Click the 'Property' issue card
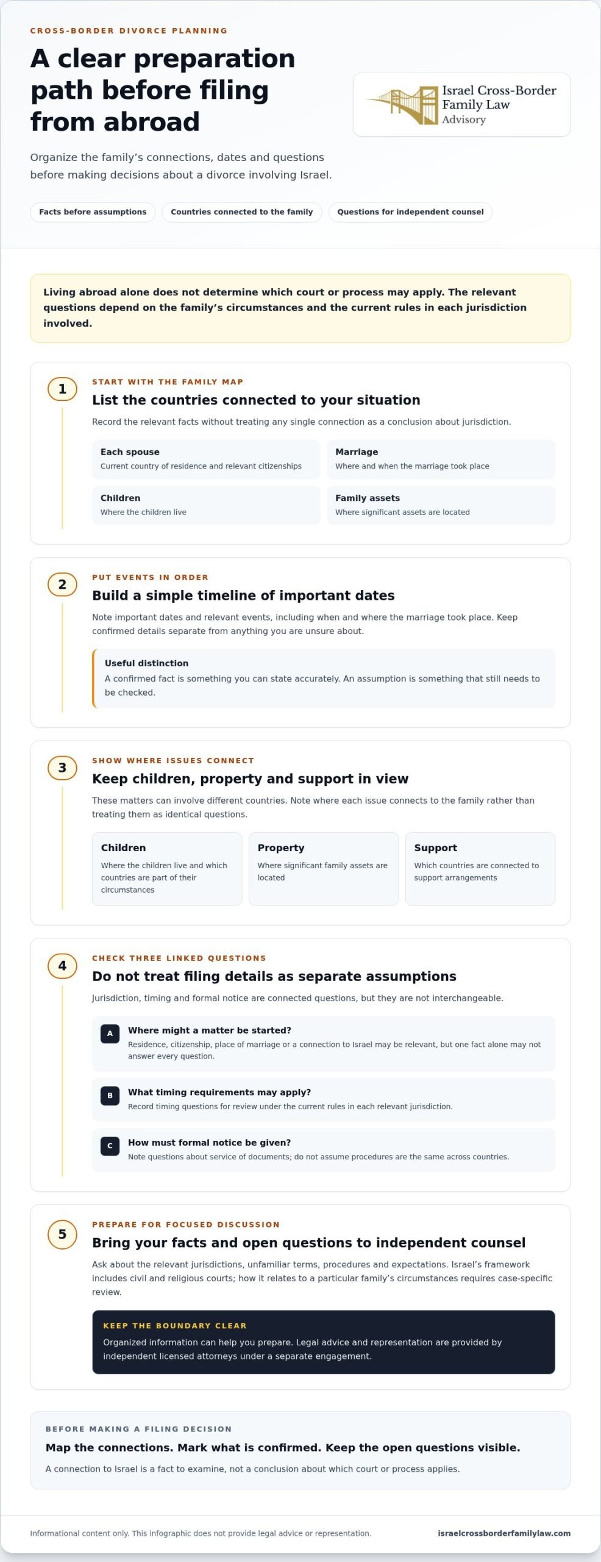Screen dimensions: 601x1562 (x=324, y=868)
